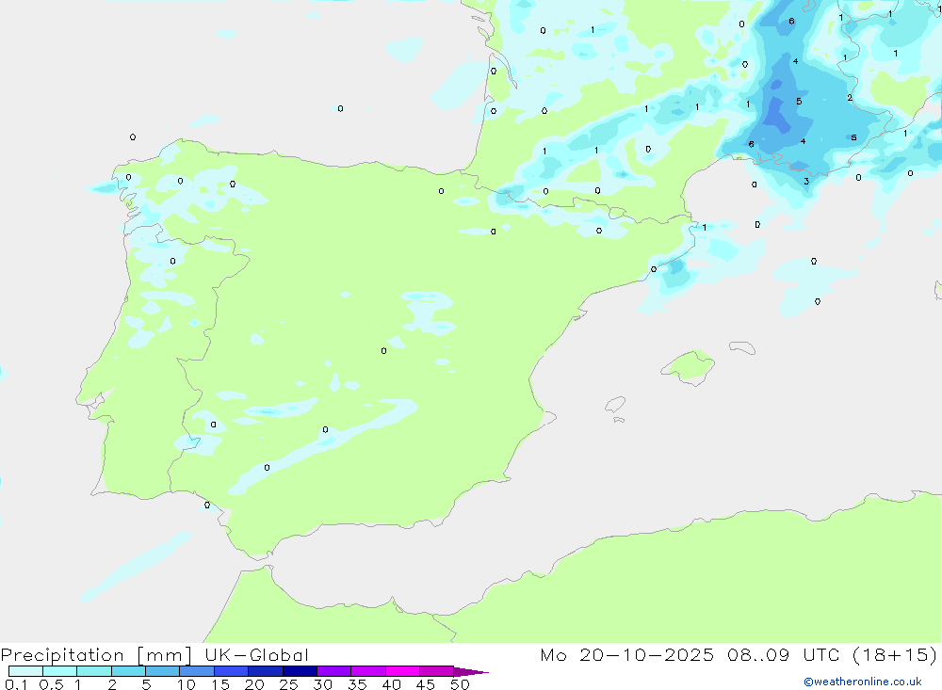Click the 0.1–0.5 mm palest cyan legend swatch
The width and height of the screenshot is (942, 690).
tap(25, 671)
